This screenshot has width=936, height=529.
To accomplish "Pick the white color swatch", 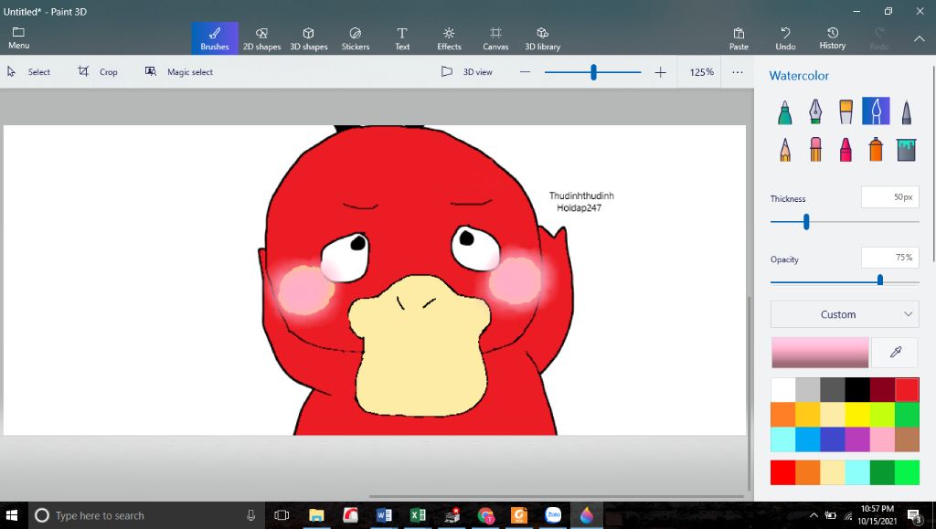I will (782, 390).
